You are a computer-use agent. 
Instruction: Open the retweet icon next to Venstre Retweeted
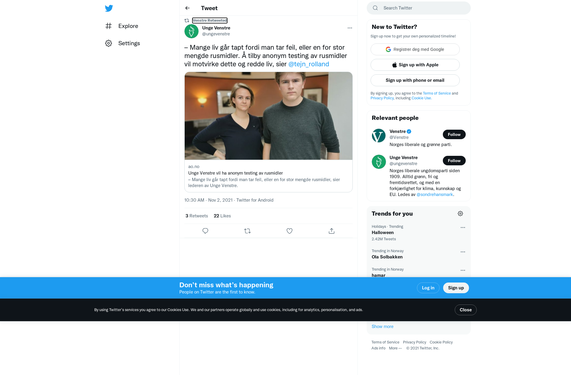coord(187,21)
